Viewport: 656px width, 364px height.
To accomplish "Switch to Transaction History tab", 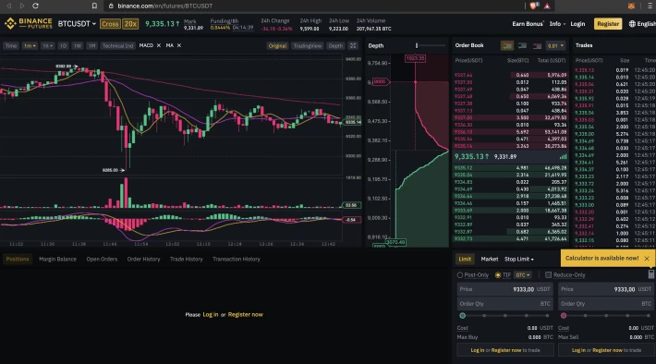I will point(237,259).
